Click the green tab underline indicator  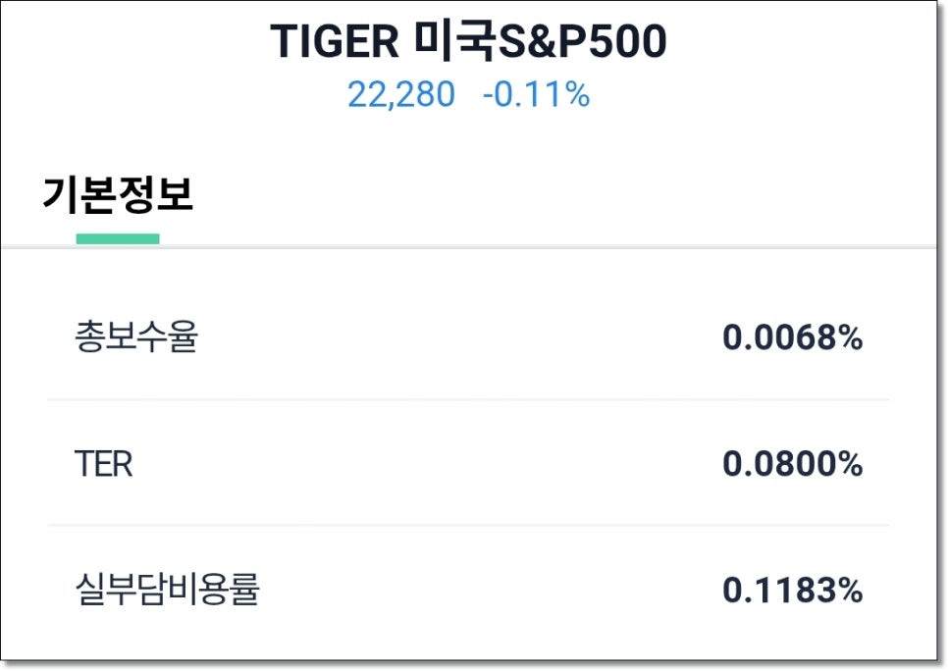coord(118,235)
